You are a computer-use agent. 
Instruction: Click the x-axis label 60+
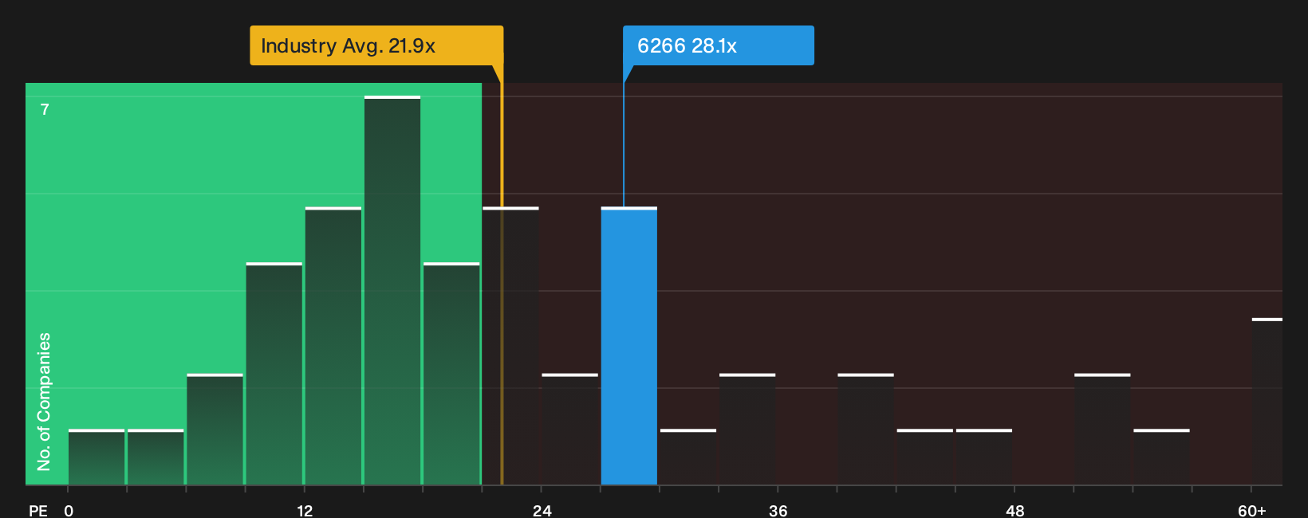pyautogui.click(x=1252, y=510)
